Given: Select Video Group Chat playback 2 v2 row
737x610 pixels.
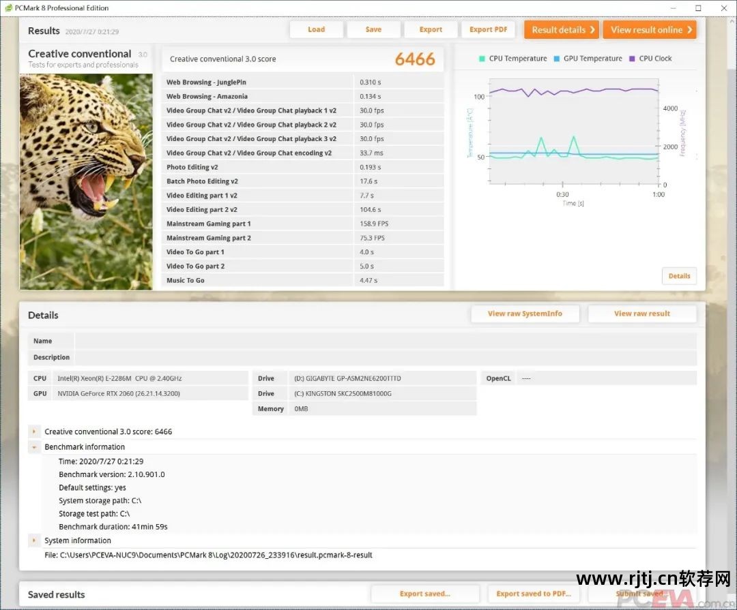Looking at the screenshot, I should click(x=303, y=125).
